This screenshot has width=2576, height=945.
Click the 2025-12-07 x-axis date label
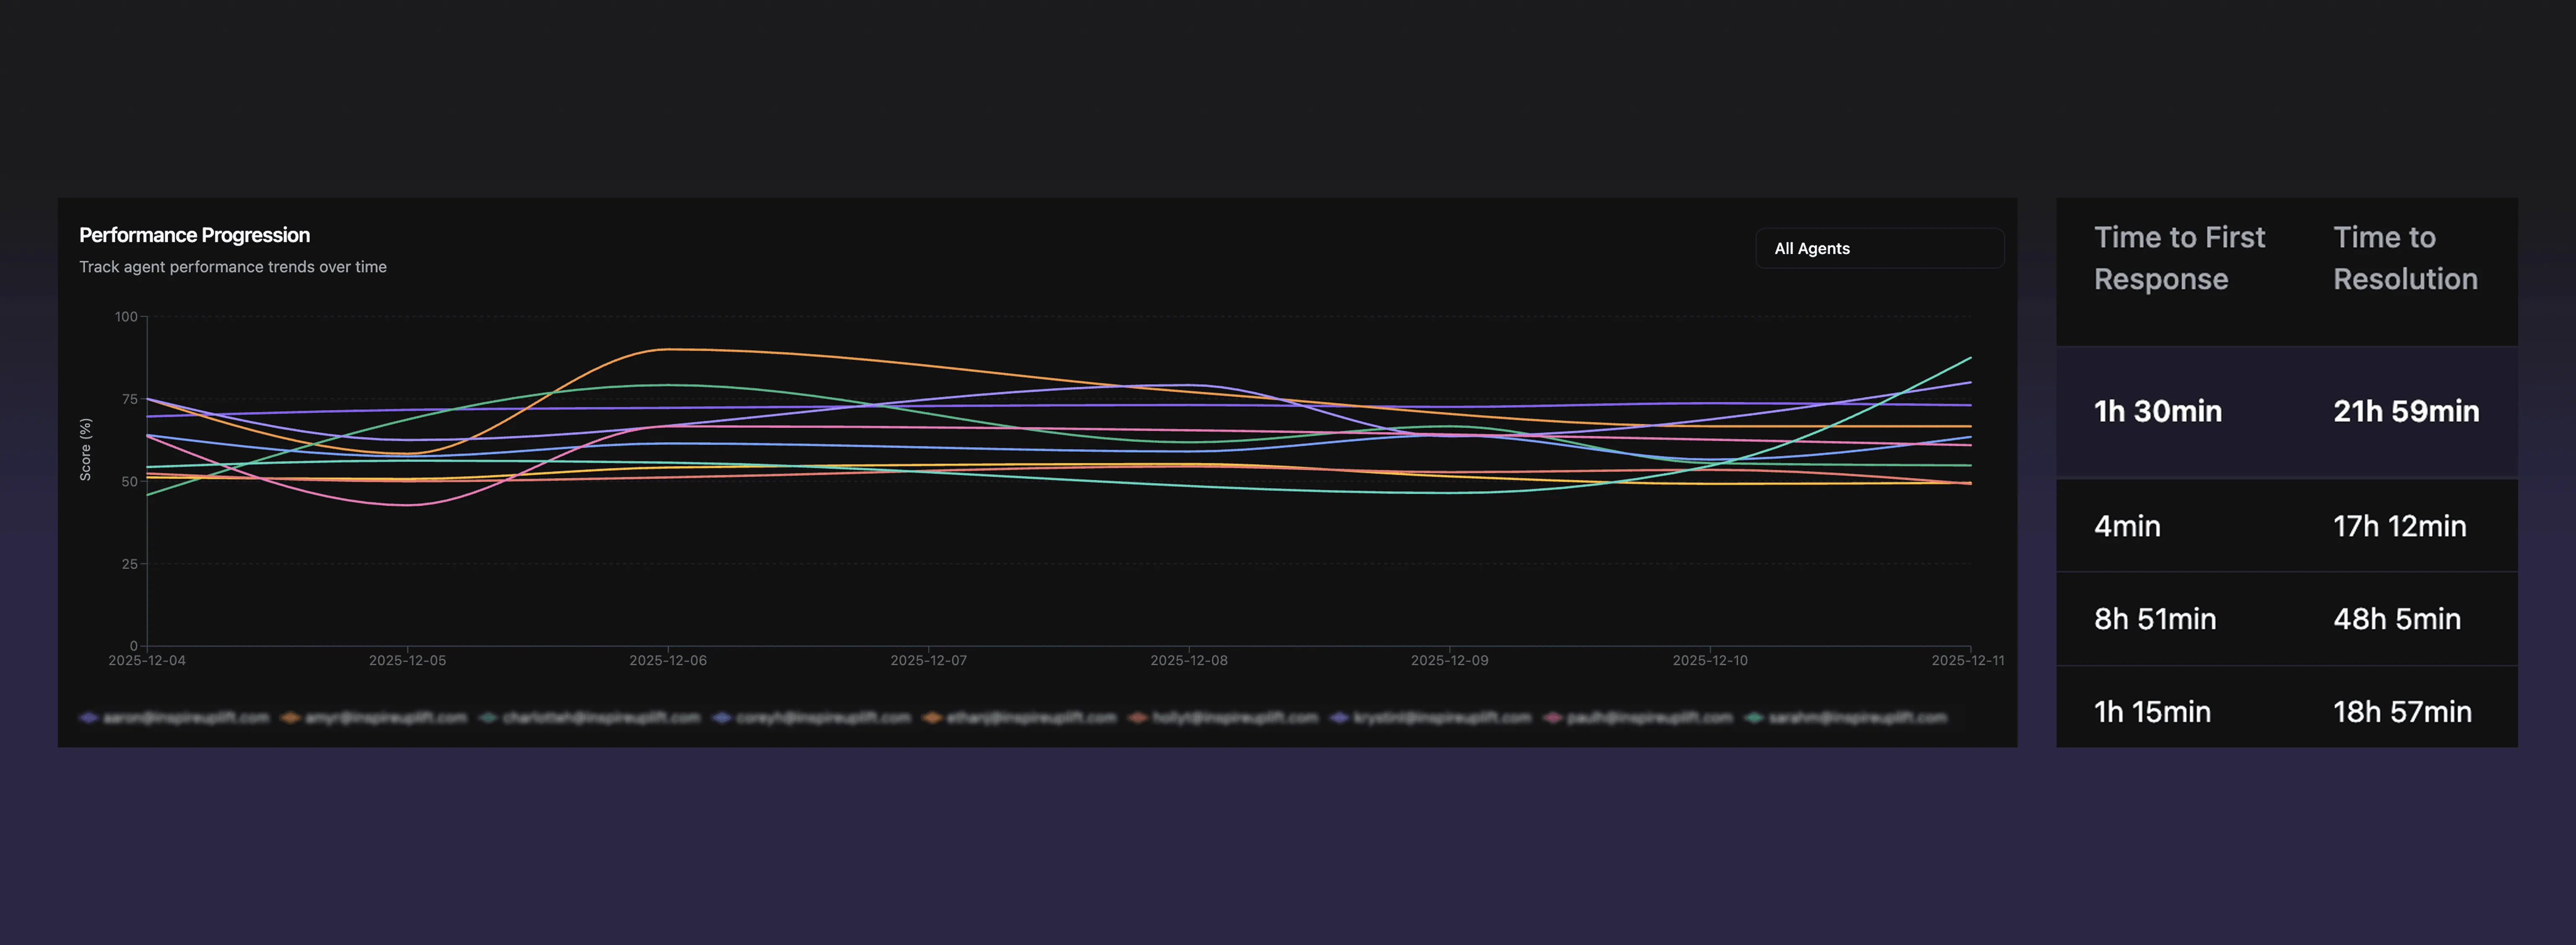[x=929, y=661]
